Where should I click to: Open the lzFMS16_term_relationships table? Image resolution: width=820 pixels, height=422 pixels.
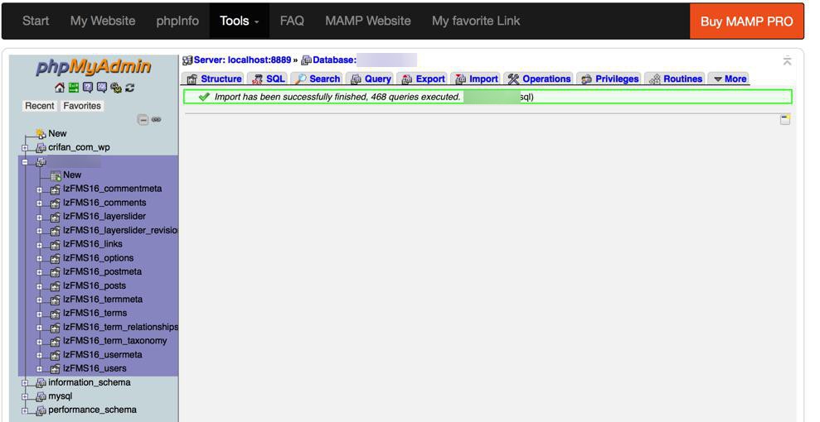click(120, 327)
